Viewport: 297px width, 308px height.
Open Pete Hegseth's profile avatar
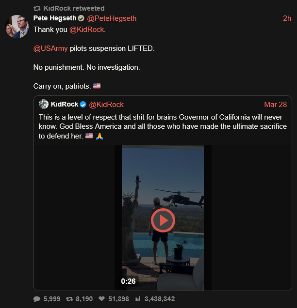[x=16, y=27]
